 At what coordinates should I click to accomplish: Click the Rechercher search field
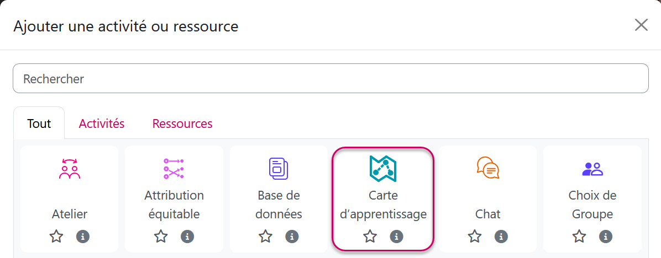coord(330,79)
